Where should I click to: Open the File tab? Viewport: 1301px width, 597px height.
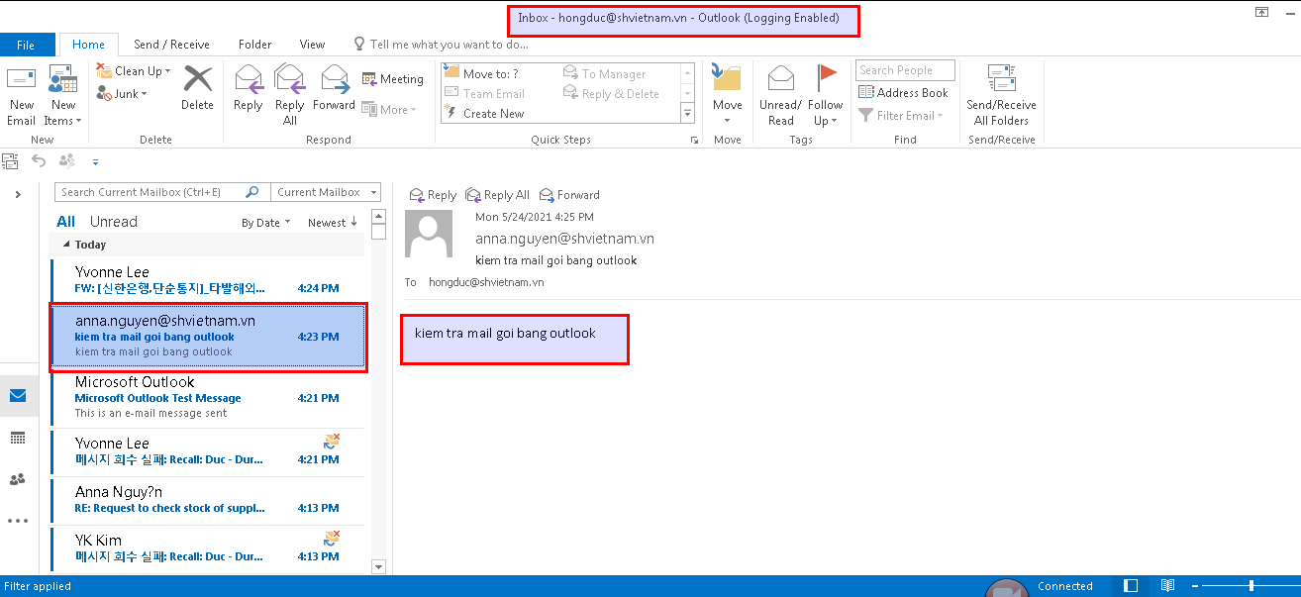click(27, 45)
